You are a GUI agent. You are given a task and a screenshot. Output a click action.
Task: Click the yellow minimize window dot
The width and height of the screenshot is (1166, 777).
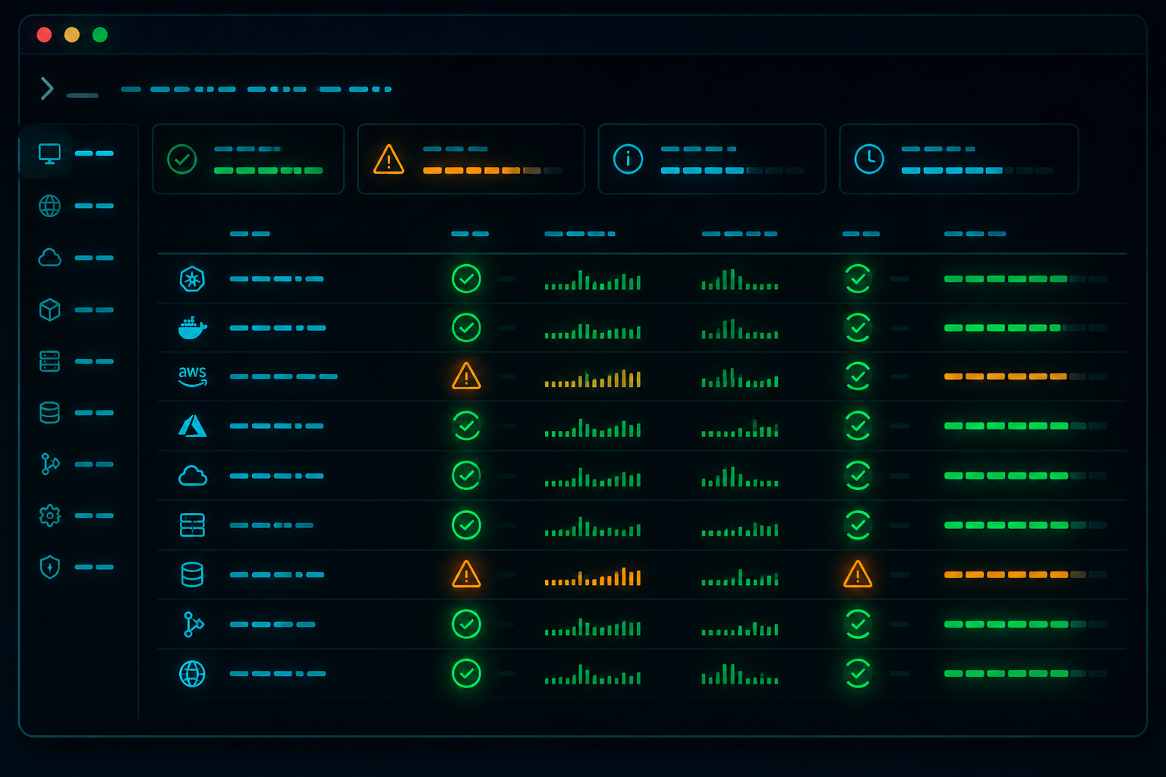(72, 35)
